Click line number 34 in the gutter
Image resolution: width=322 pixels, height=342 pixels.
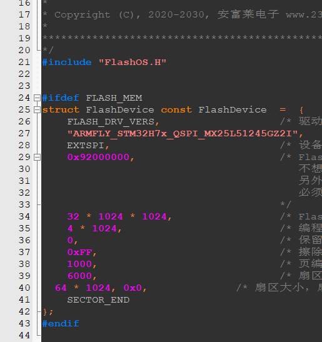(24, 216)
